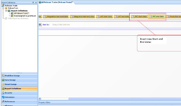This screenshot has height=106, width=181.
Task: Select the UAT start date field
Action: tap(104, 17)
